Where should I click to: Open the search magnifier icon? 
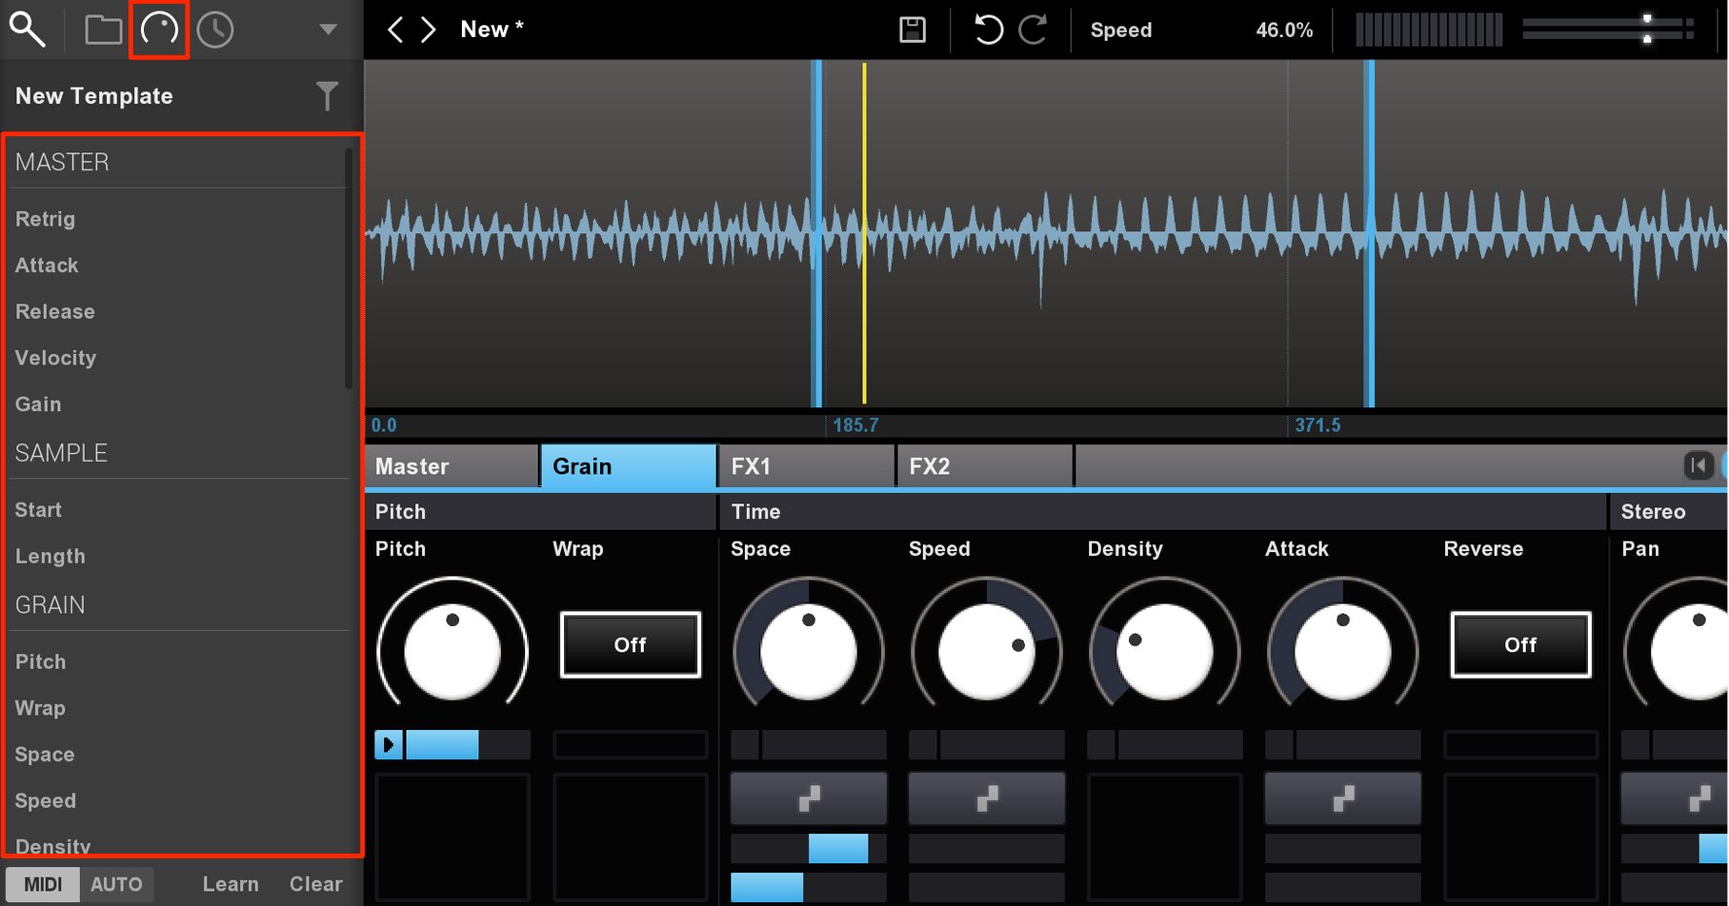coord(27,29)
